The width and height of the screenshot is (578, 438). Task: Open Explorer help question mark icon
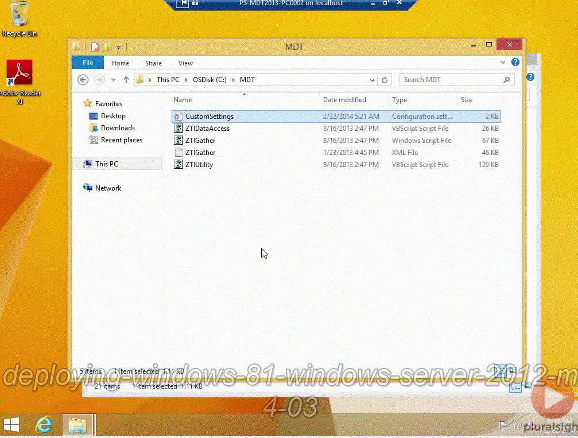point(515,63)
